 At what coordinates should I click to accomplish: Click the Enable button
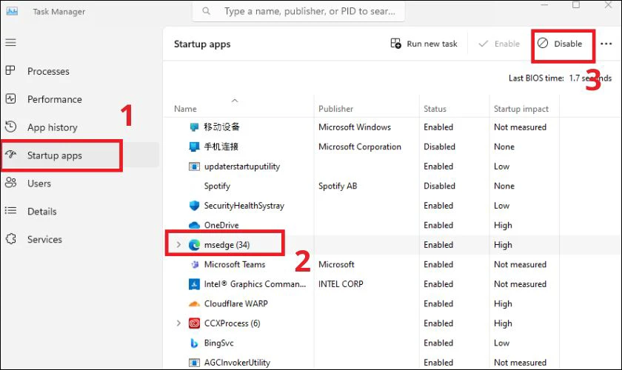coord(499,44)
